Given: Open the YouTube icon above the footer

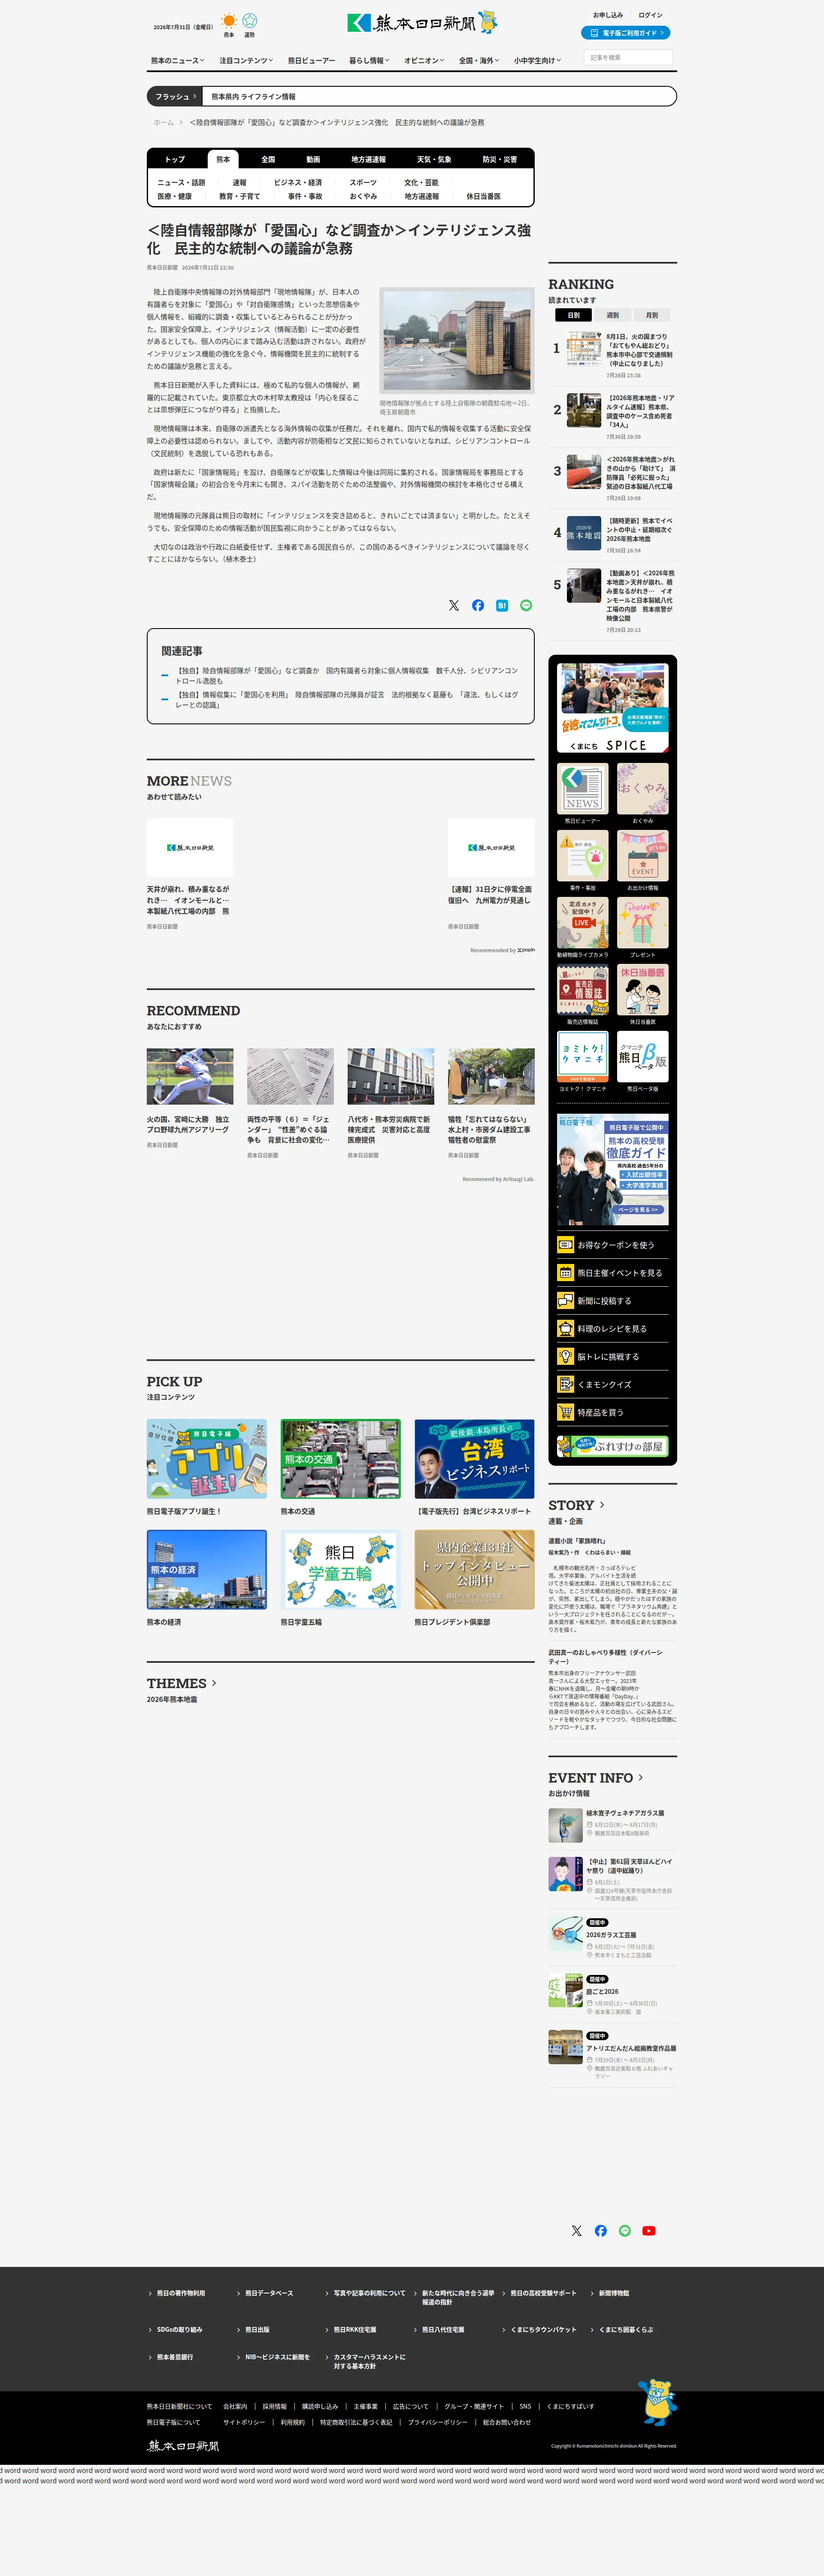Looking at the screenshot, I should 649,2231.
